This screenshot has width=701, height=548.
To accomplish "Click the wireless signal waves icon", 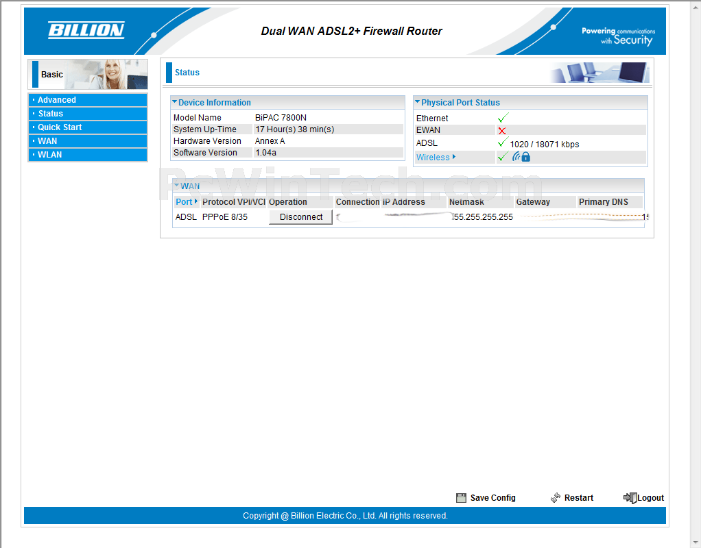I will click(x=516, y=156).
